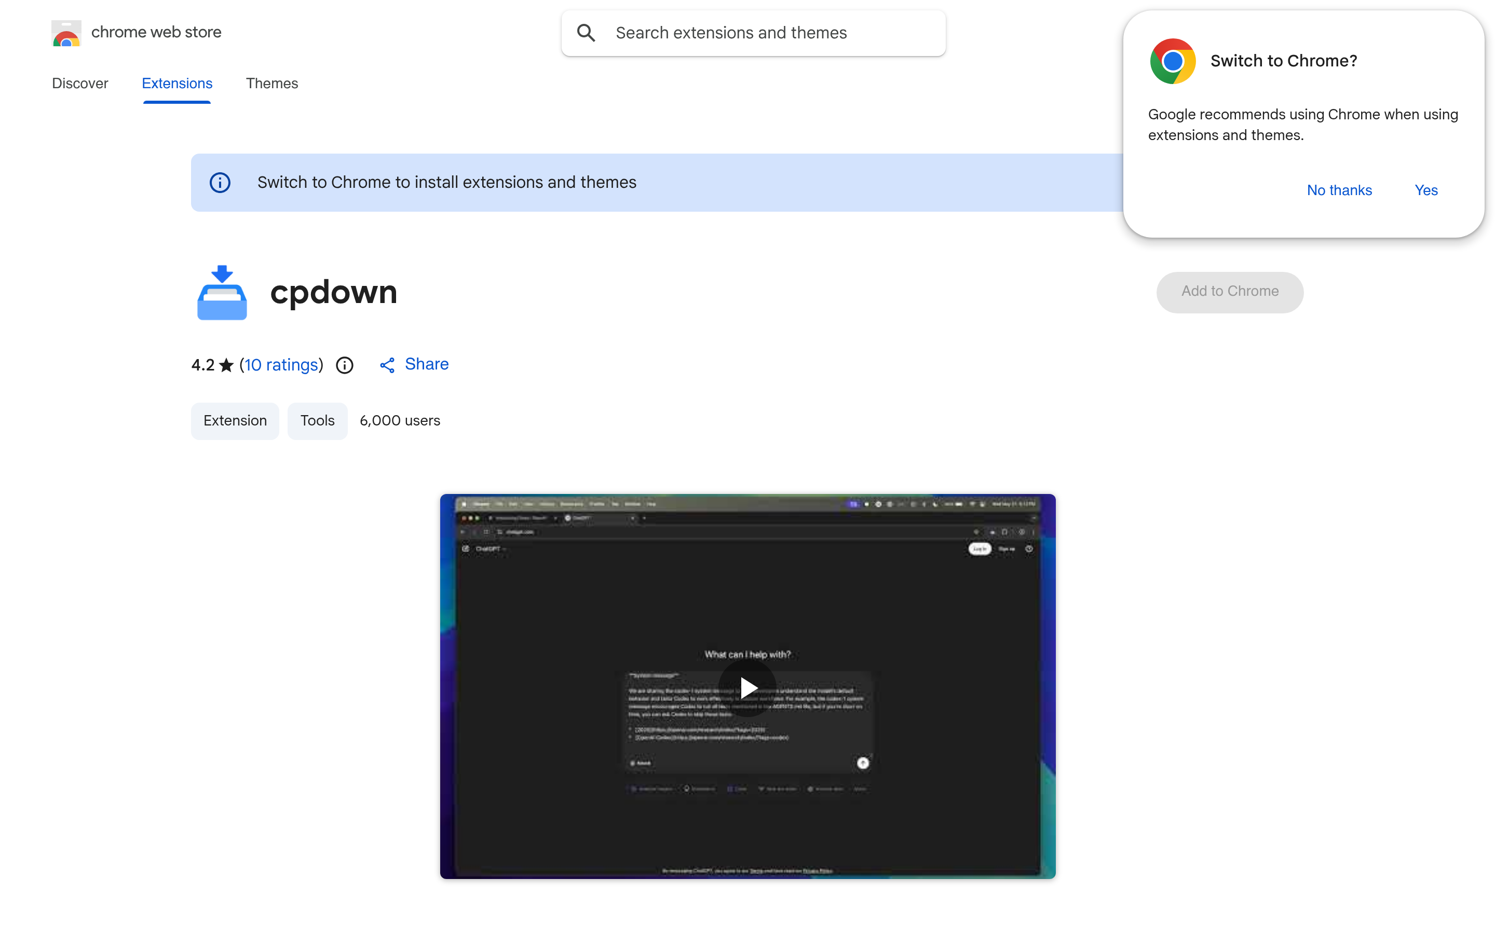Click the Chrome Web Store logo icon
Viewport: 1495px width, 934px height.
[x=66, y=33]
